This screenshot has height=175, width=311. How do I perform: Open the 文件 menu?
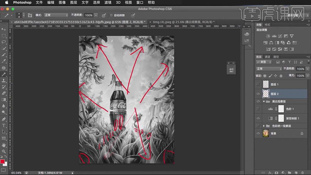point(39,3)
